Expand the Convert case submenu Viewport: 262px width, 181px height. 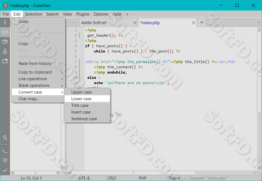click(x=38, y=92)
